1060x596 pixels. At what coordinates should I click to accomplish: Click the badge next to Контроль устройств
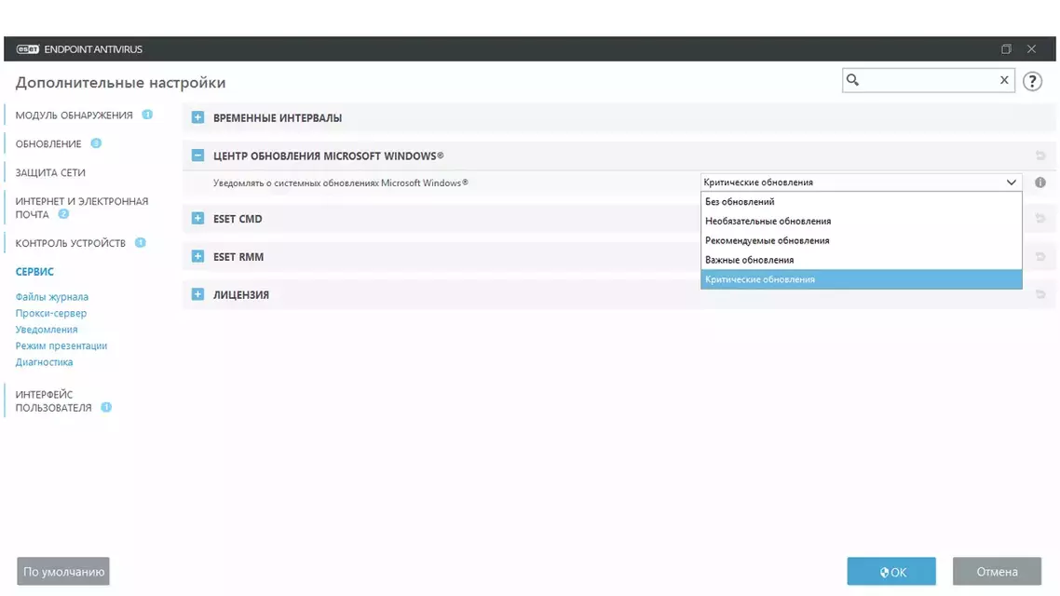(140, 242)
